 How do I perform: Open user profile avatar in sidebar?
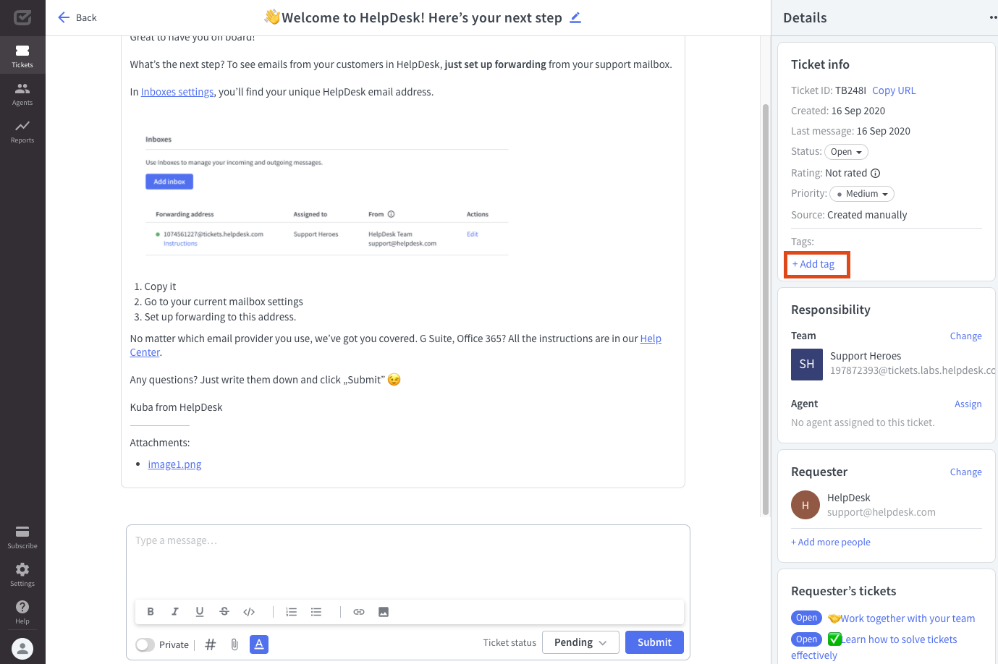tap(22, 649)
